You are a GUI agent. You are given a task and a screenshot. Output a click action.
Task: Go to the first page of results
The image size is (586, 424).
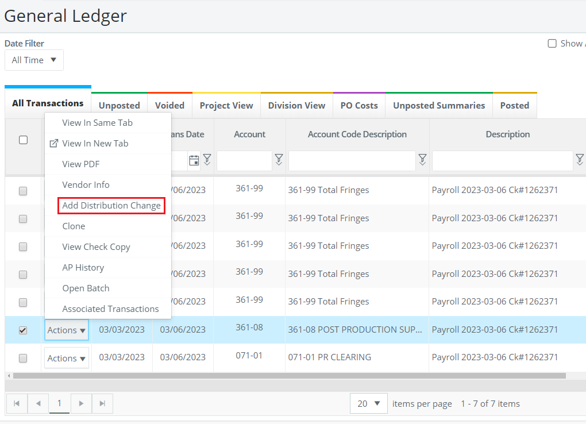point(17,403)
